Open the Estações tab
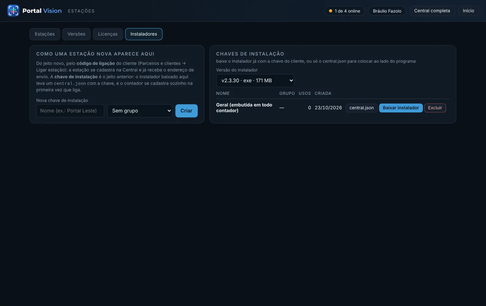486x306 pixels. click(x=45, y=34)
